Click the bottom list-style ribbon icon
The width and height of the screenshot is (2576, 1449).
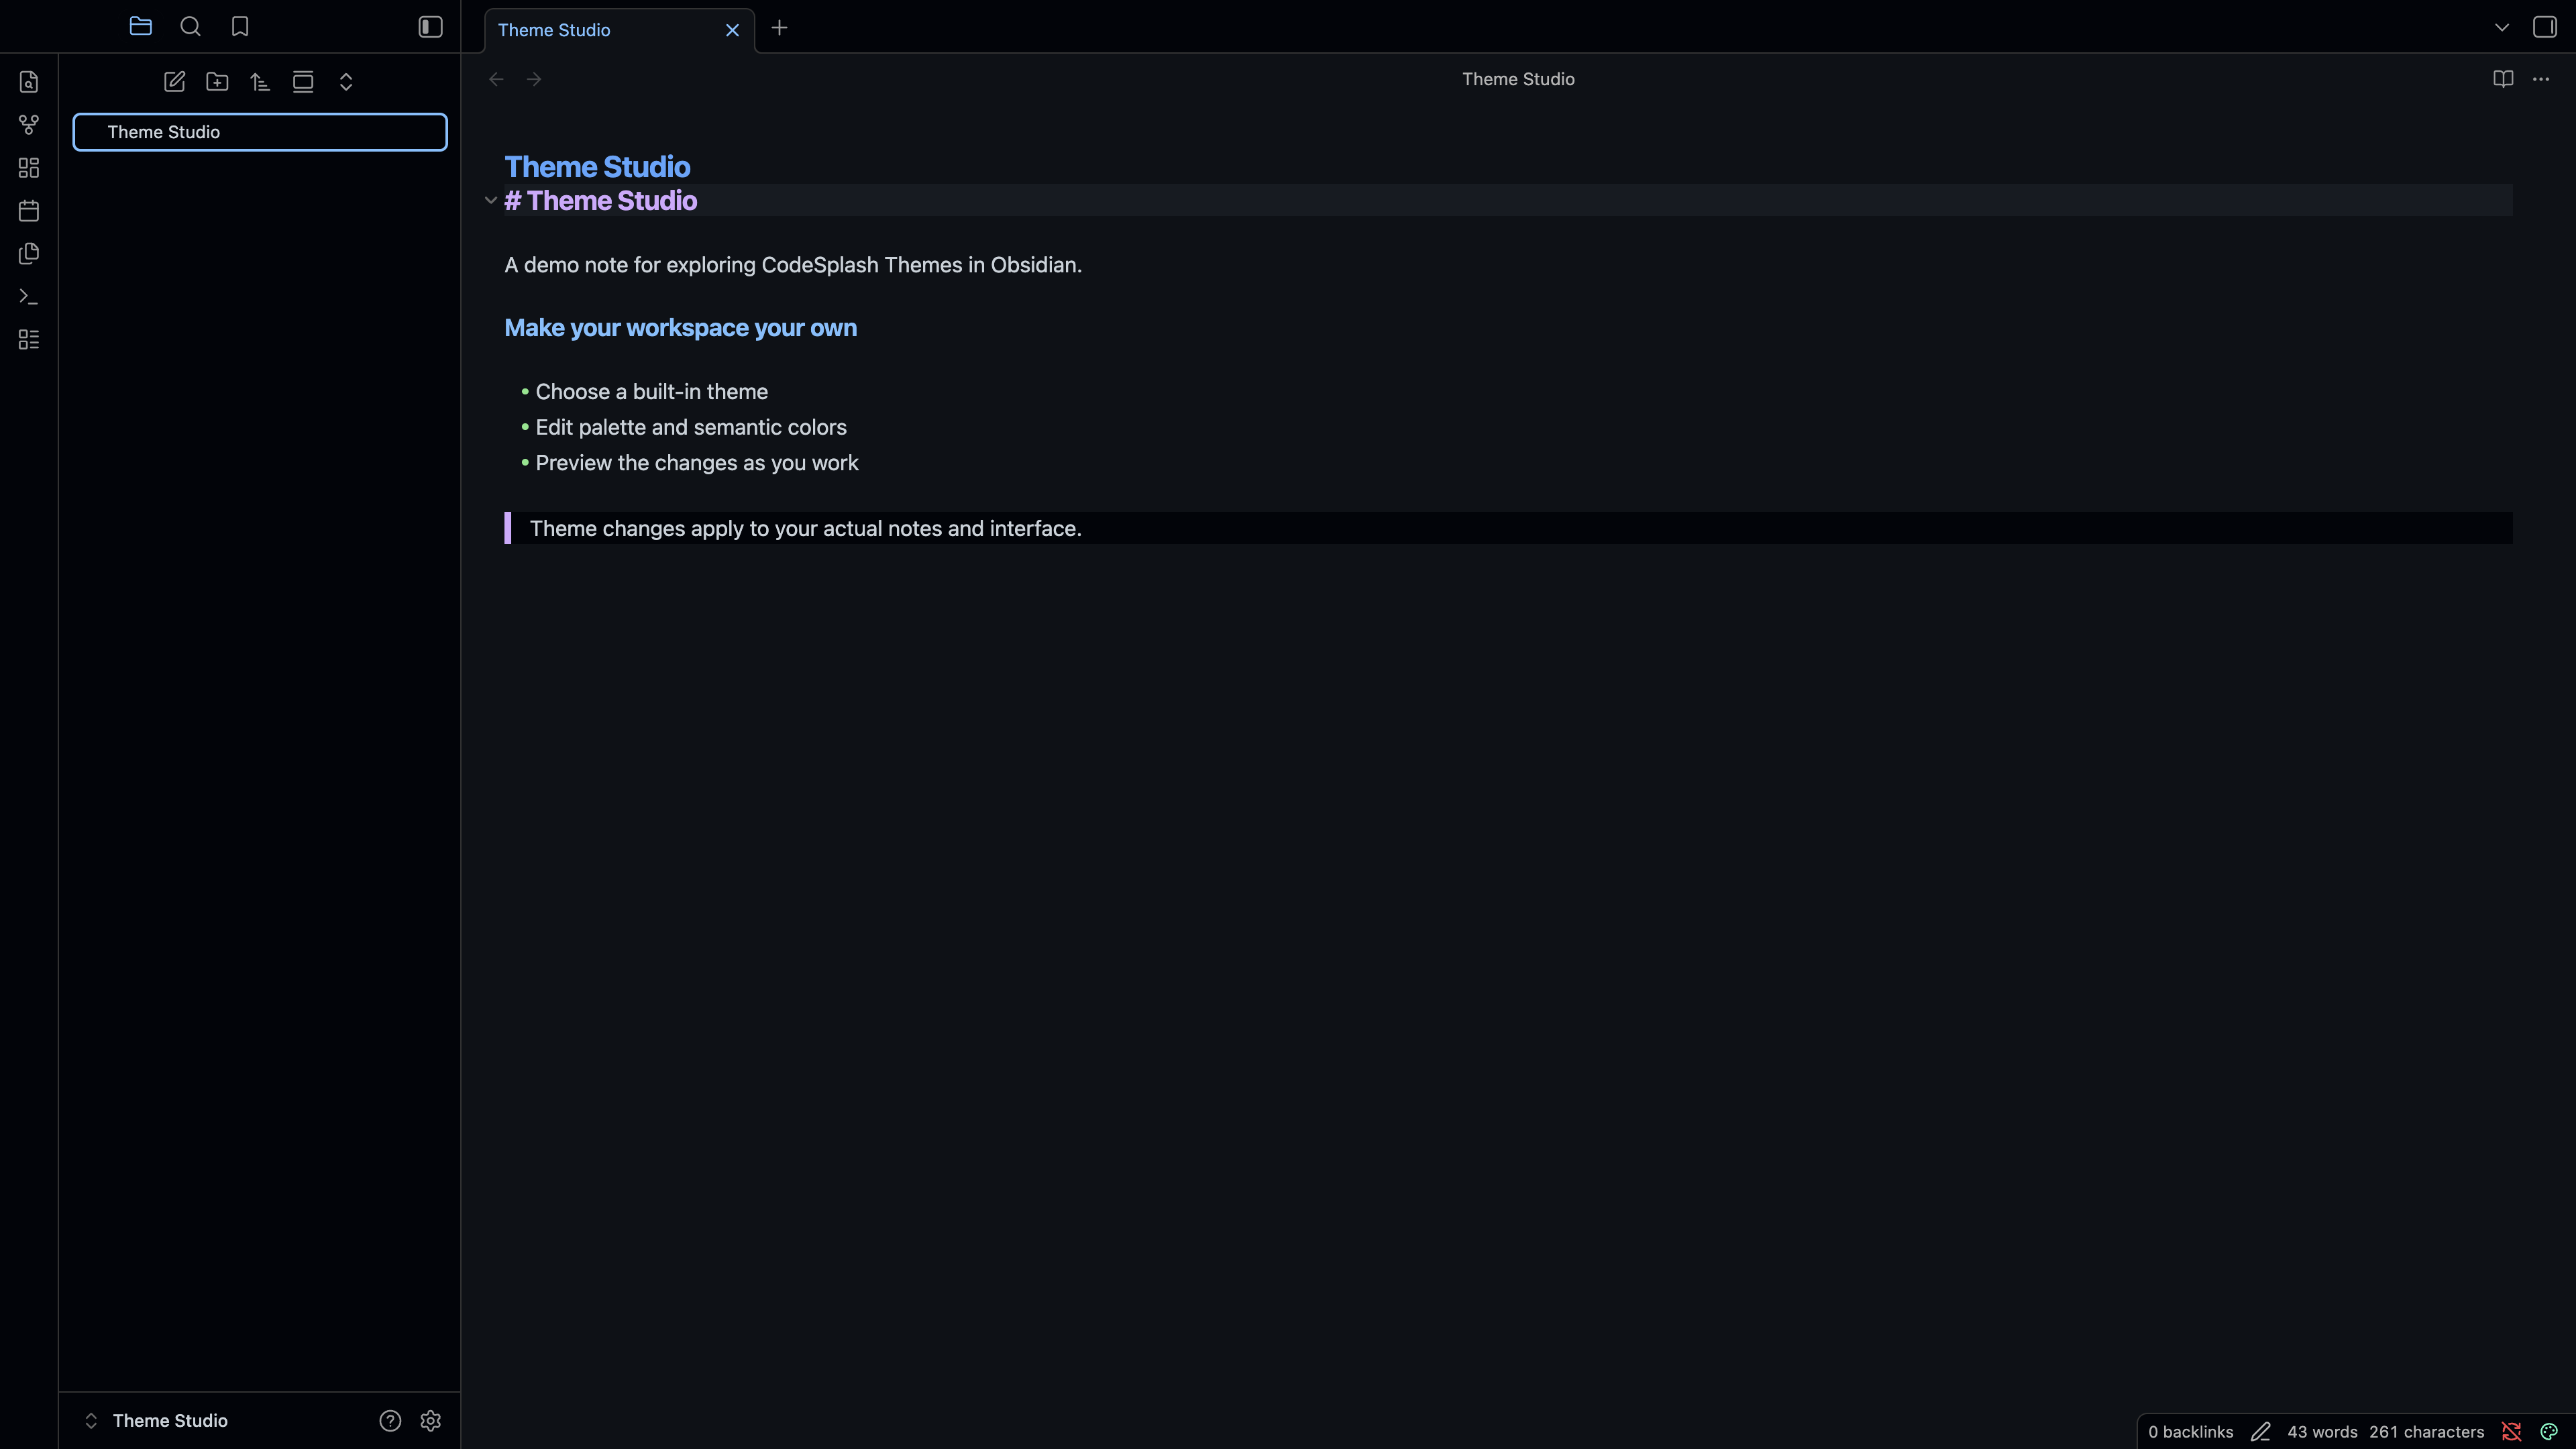pyautogui.click(x=29, y=340)
